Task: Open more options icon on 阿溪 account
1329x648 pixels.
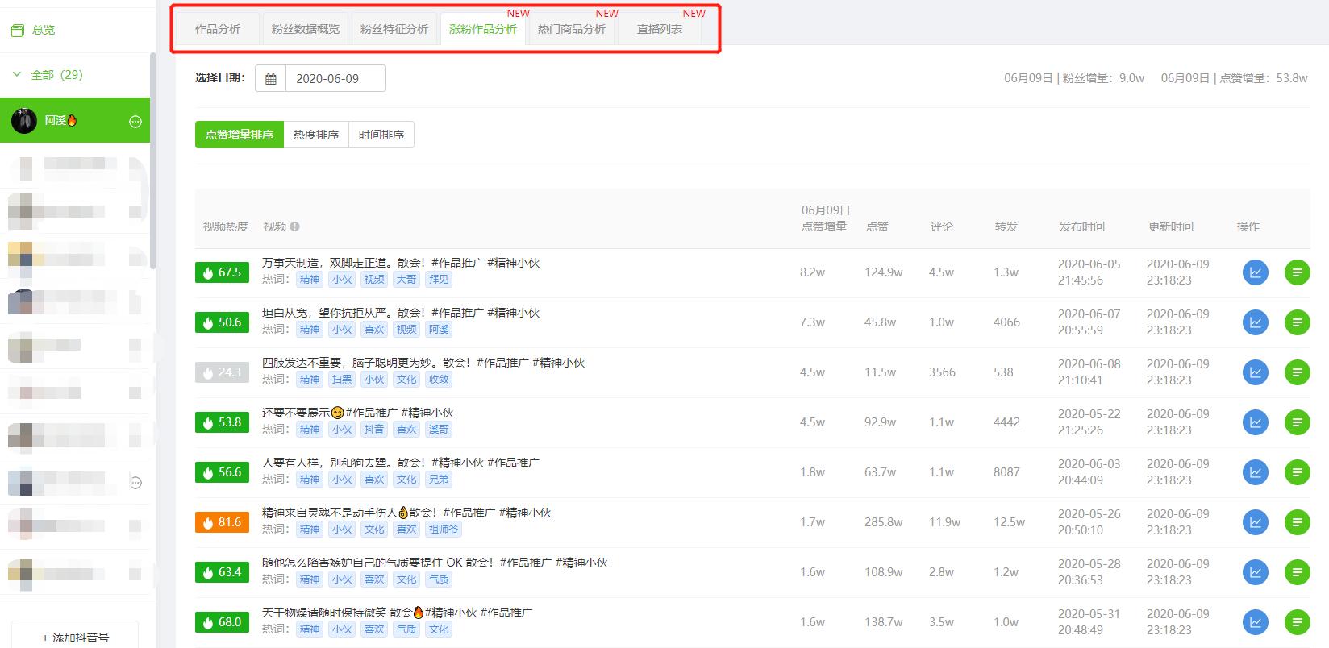Action: tap(135, 121)
